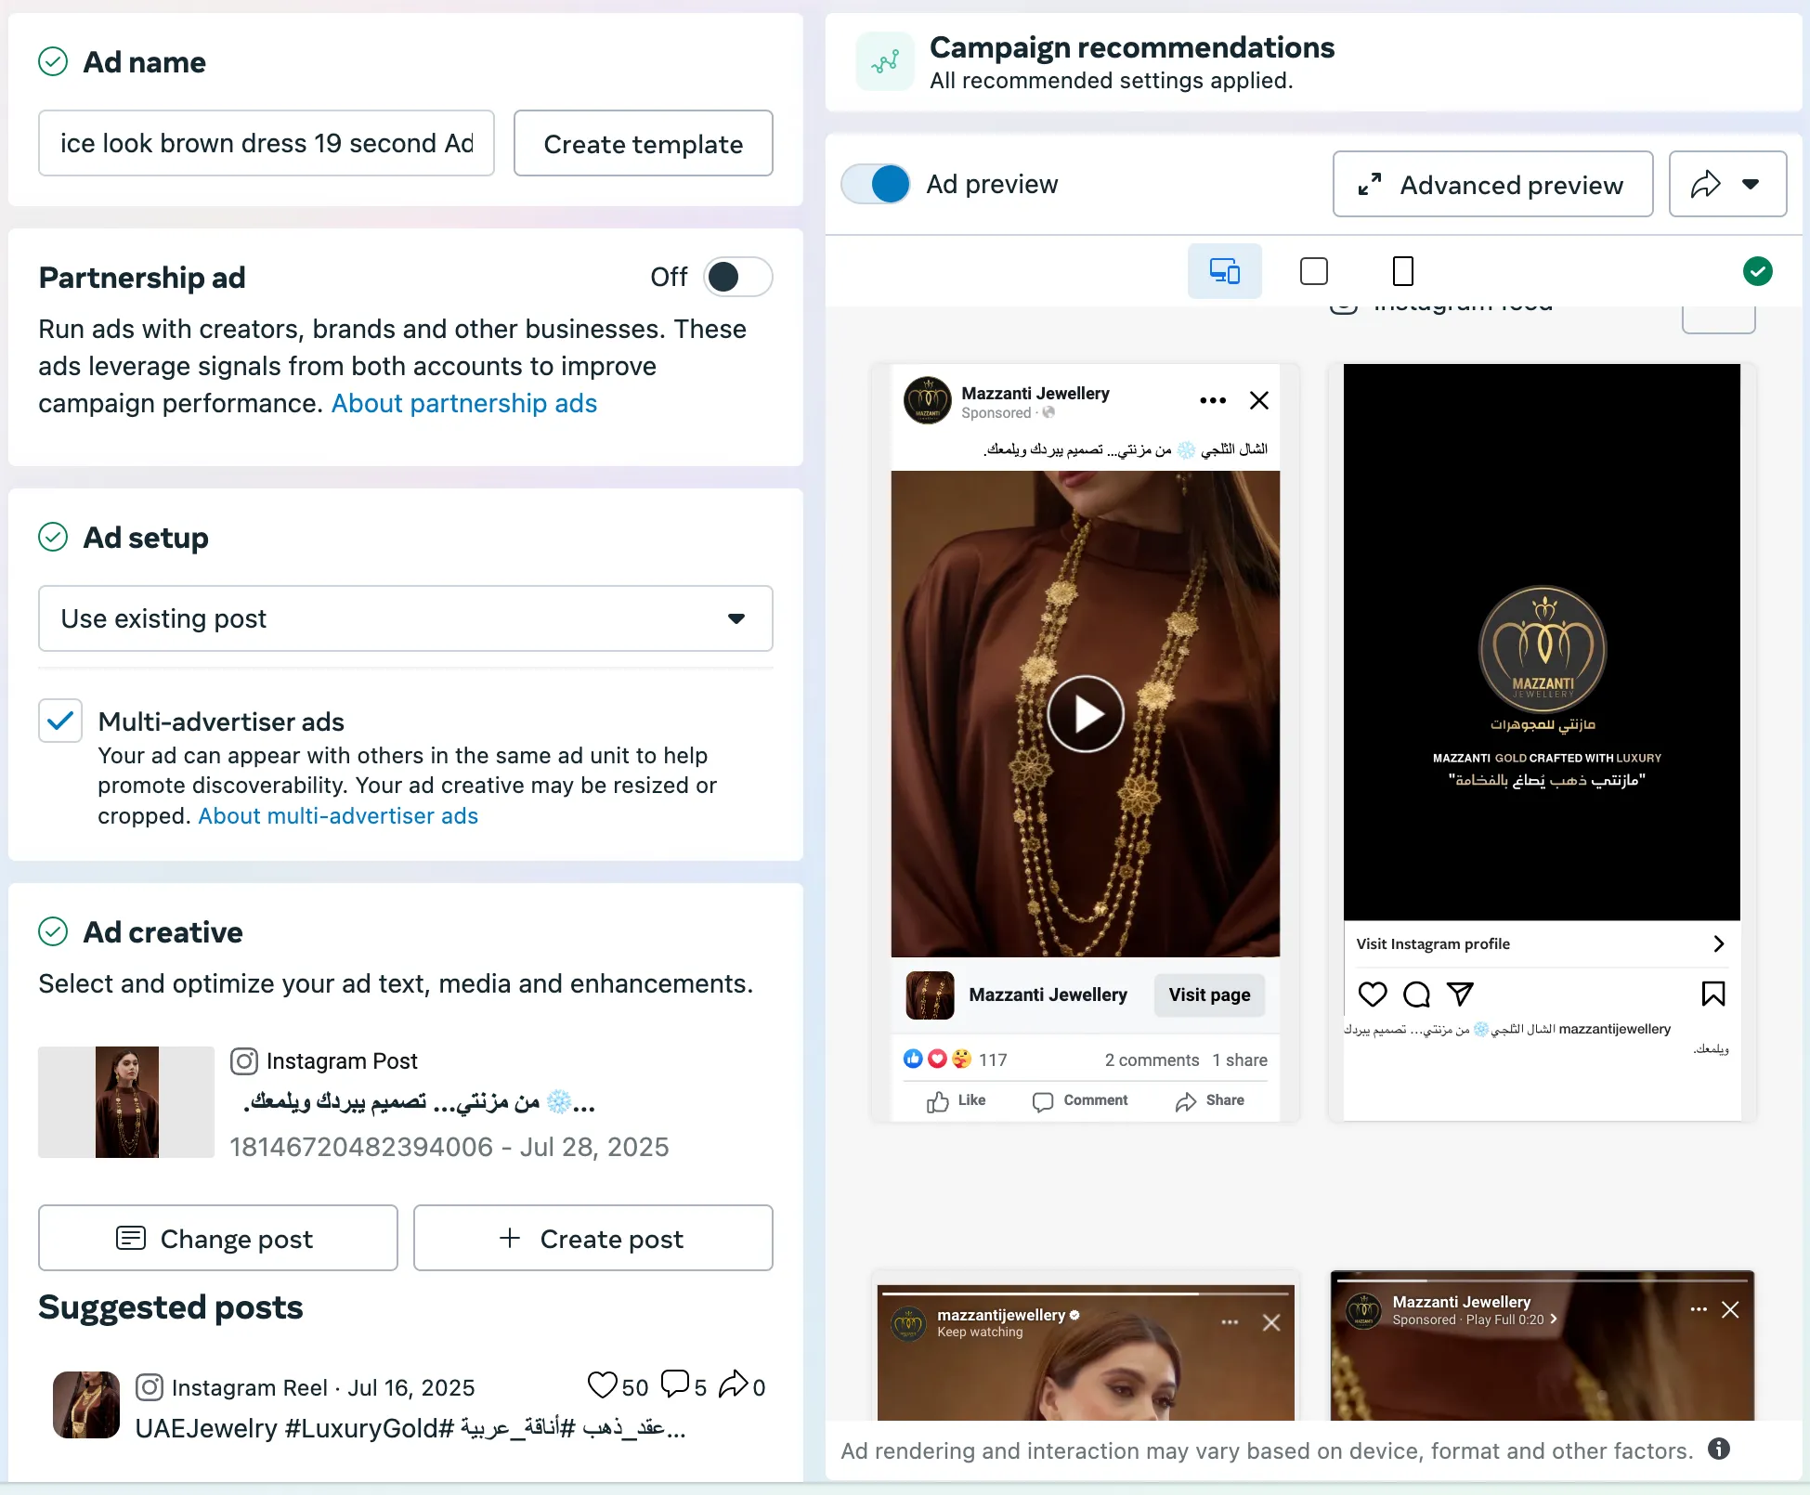This screenshot has height=1495, width=1810.
Task: Open the Use existing post dropdown
Action: (x=405, y=618)
